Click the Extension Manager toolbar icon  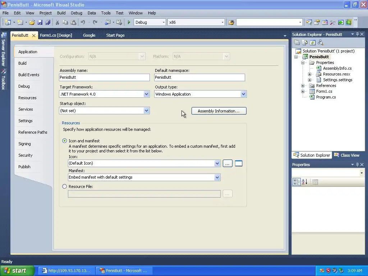[x=349, y=22]
